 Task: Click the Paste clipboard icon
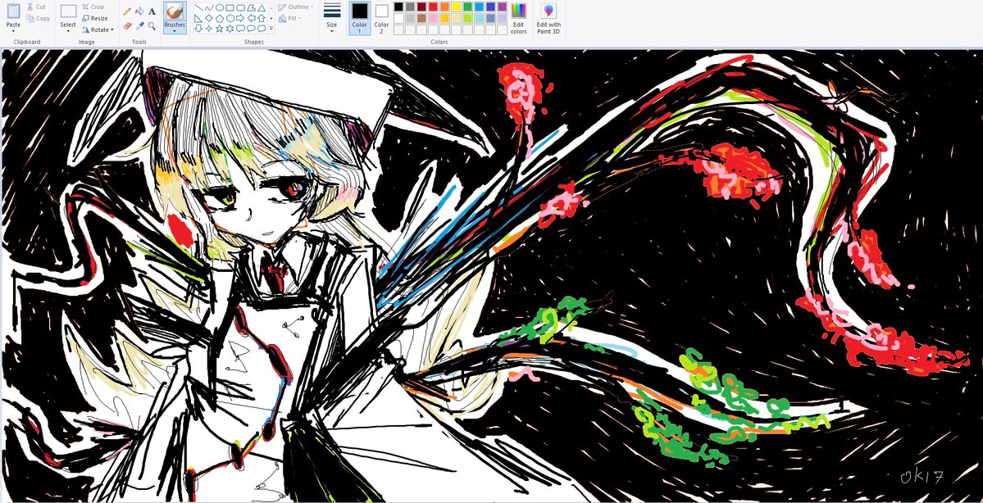pyautogui.click(x=13, y=11)
